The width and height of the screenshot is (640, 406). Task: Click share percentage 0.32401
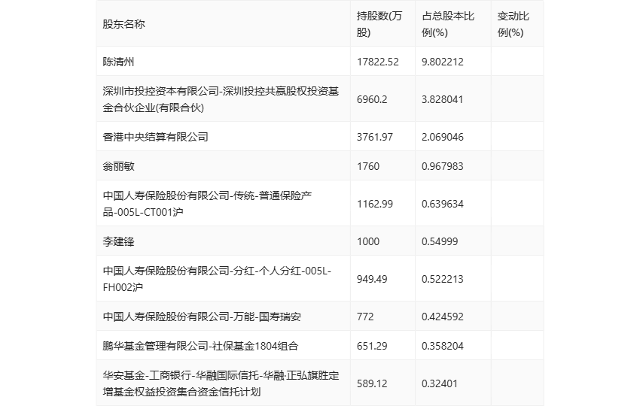(440, 383)
